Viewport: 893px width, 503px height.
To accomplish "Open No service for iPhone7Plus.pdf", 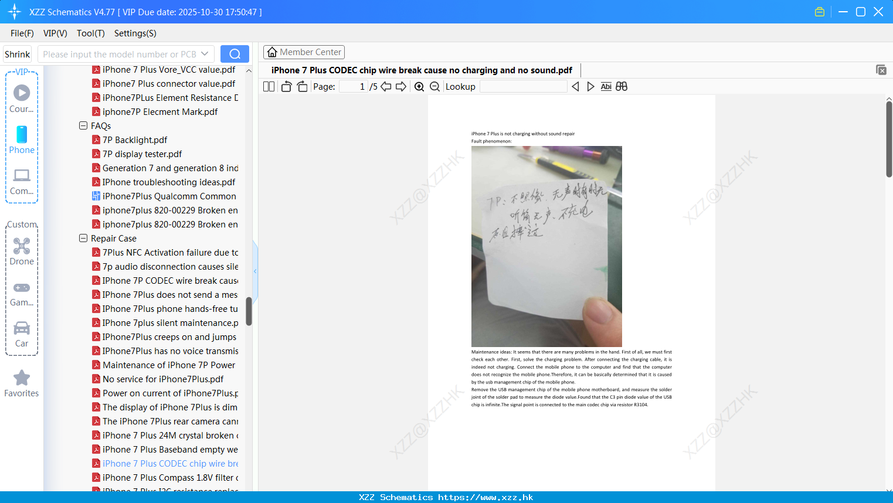I will (163, 379).
